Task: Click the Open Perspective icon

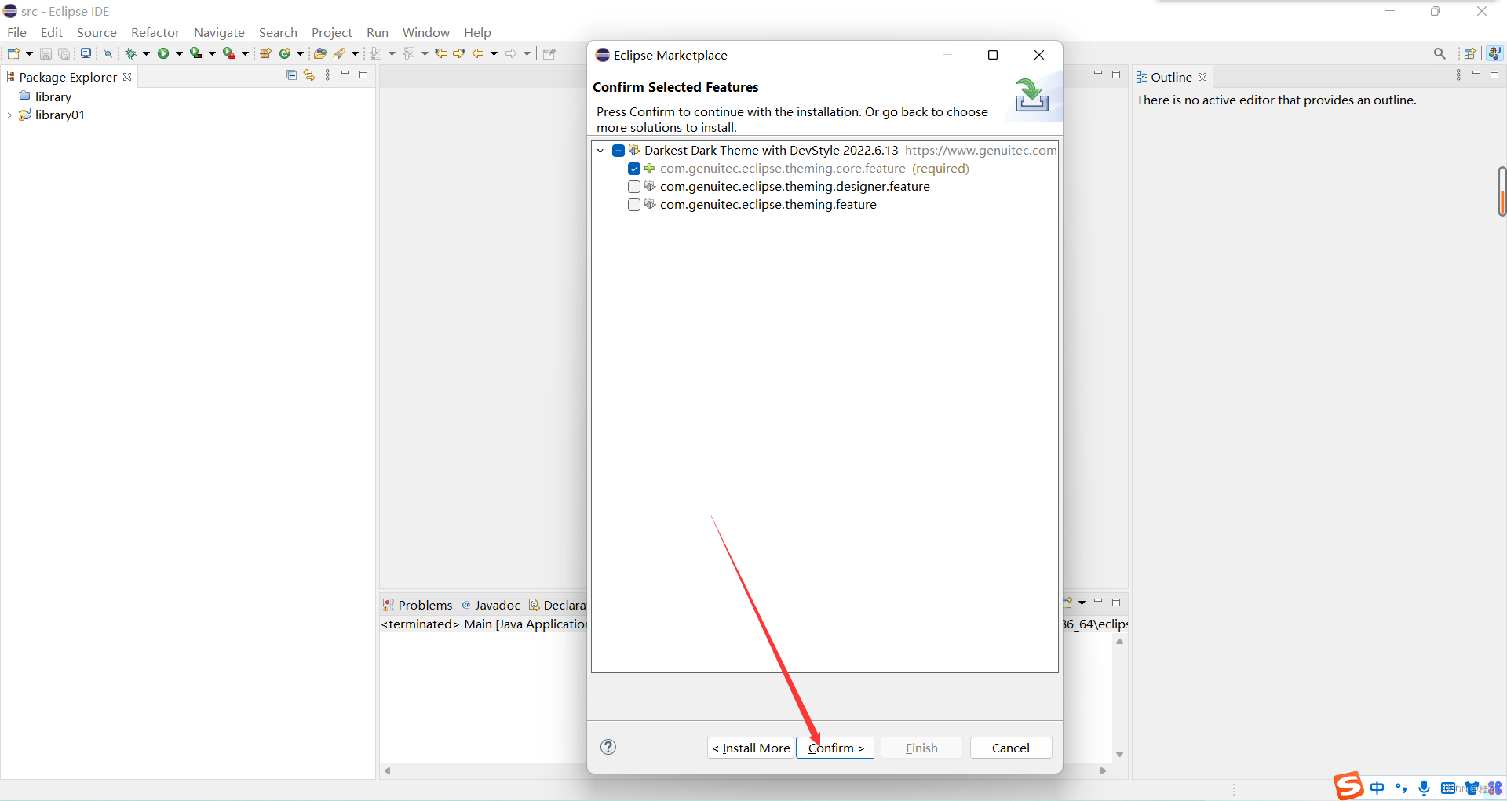Action: point(1469,53)
